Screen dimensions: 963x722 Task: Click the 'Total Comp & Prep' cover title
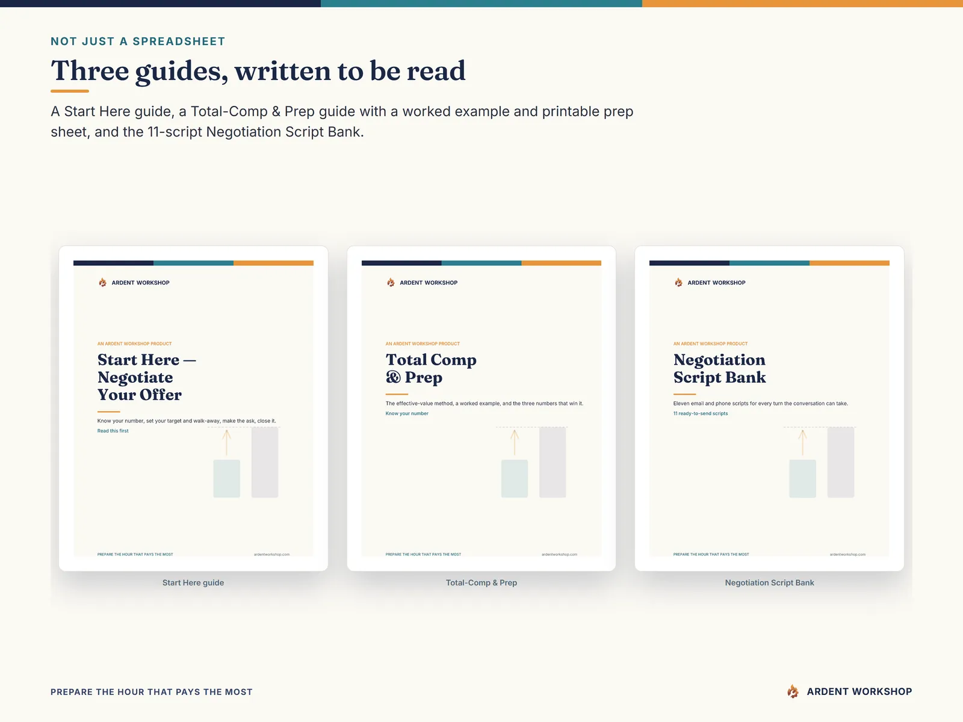point(431,368)
